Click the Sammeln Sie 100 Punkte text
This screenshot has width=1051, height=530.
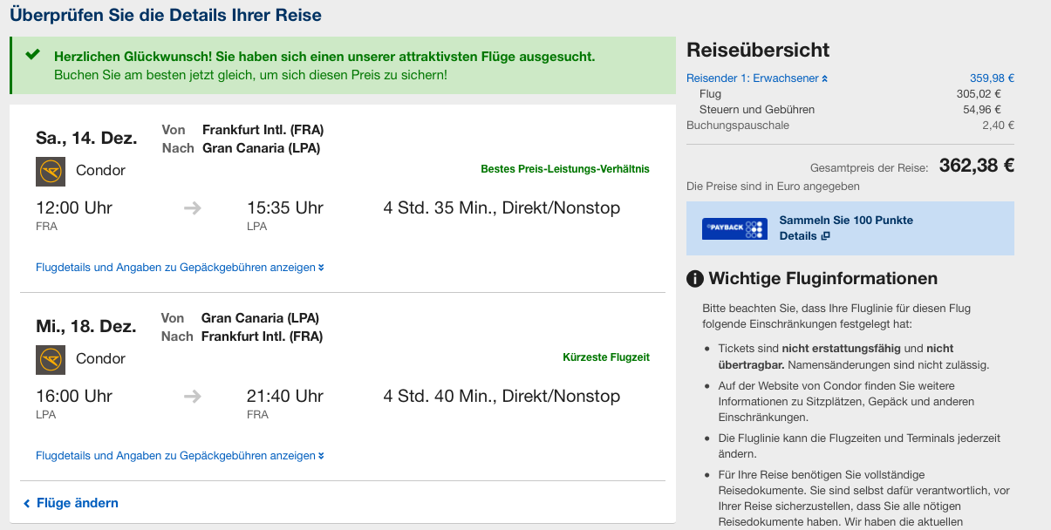(x=845, y=221)
